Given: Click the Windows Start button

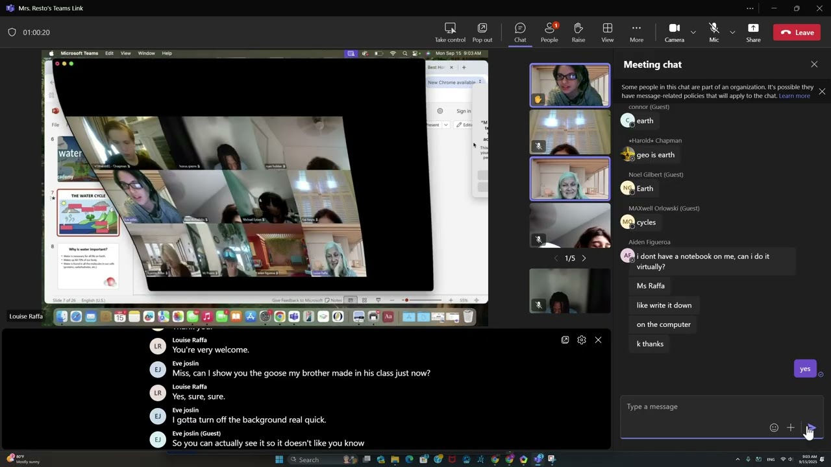Looking at the screenshot, I should tap(279, 460).
